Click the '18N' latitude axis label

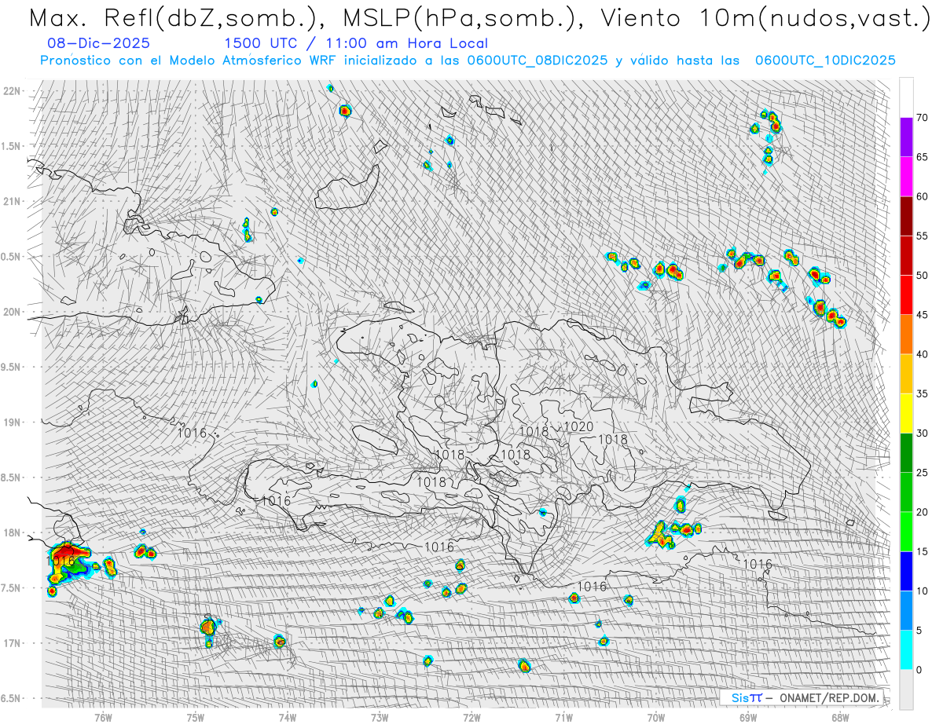point(12,532)
